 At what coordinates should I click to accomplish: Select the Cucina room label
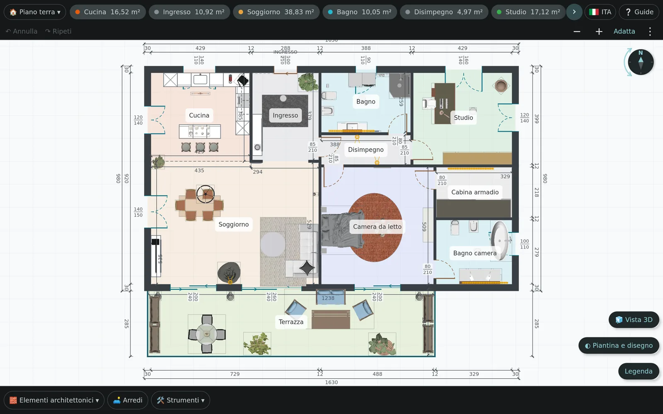[199, 115]
